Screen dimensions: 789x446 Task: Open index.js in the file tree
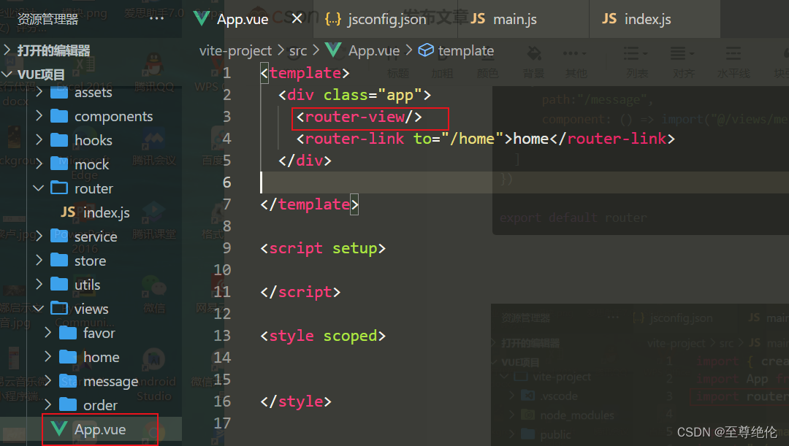coord(106,212)
